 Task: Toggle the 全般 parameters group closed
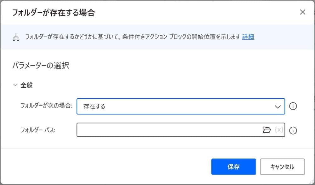tap(15, 84)
